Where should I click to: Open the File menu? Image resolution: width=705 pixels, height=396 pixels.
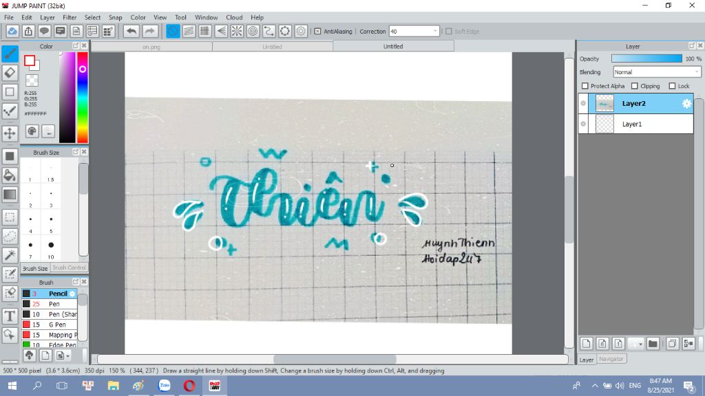(x=8, y=17)
